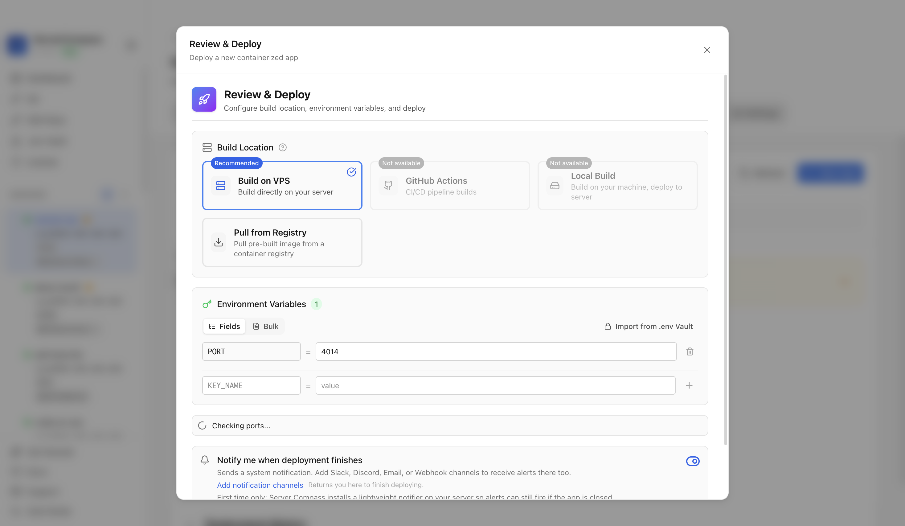Click the GitHub Actions logo icon
Screen dimensions: 905x526
pyautogui.click(x=388, y=186)
